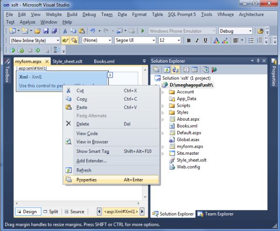Open the (None) block format dropdown
Viewport: 280px width, 231px height.
pyautogui.click(x=110, y=40)
